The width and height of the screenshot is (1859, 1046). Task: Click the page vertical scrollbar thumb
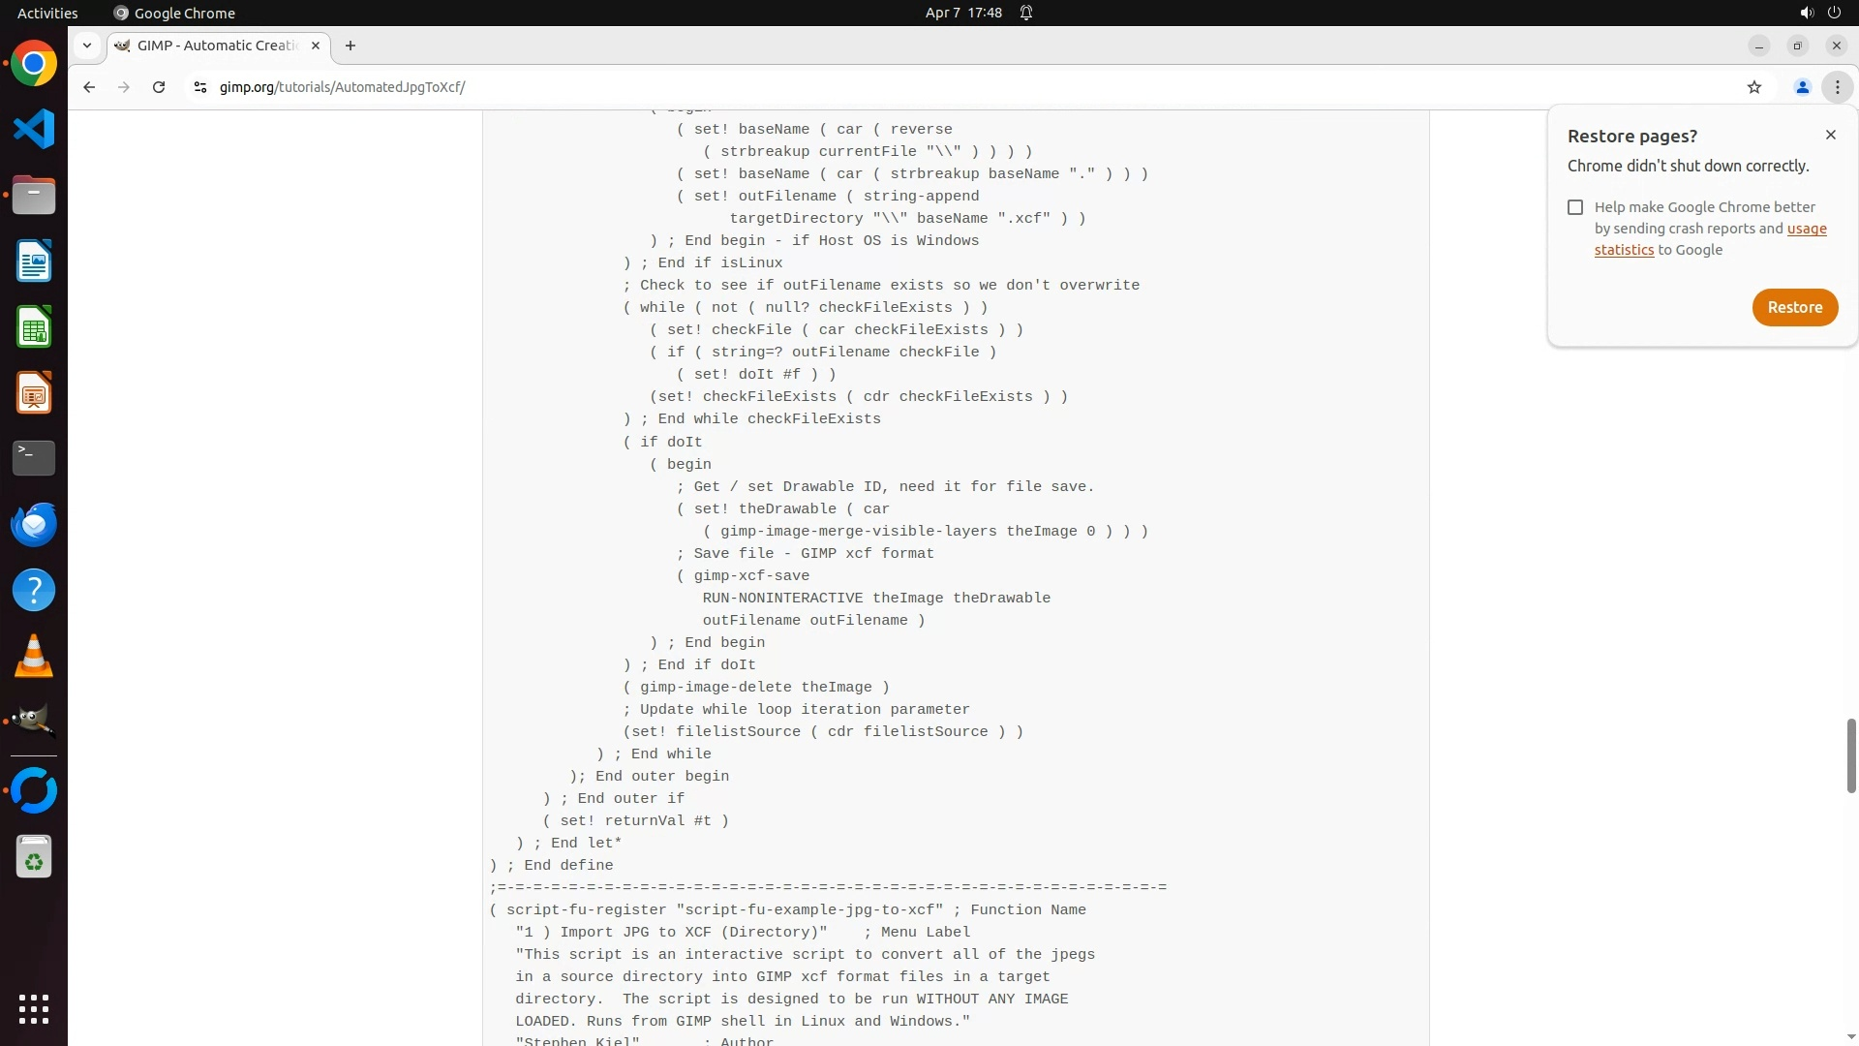point(1850,755)
